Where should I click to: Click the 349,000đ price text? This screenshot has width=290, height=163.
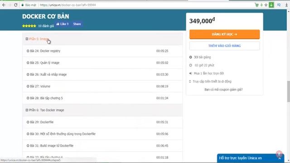[202, 20]
